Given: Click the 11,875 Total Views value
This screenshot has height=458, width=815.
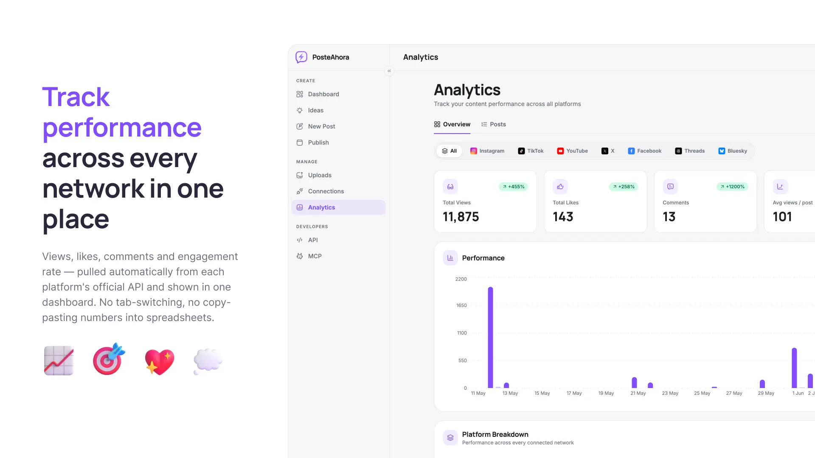Looking at the screenshot, I should click(x=461, y=217).
